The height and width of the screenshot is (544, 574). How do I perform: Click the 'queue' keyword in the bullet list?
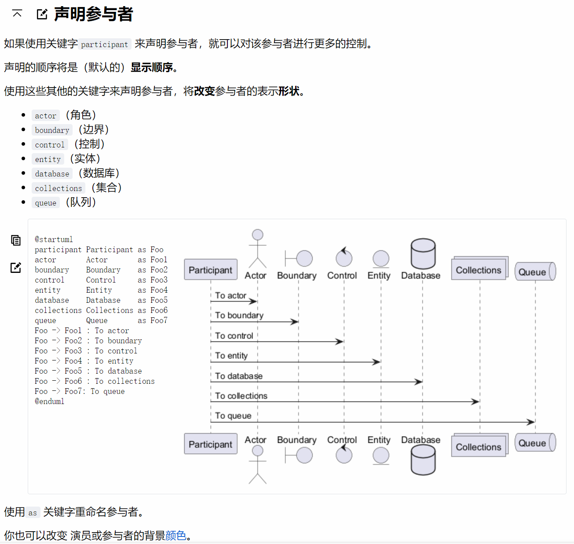(x=46, y=202)
